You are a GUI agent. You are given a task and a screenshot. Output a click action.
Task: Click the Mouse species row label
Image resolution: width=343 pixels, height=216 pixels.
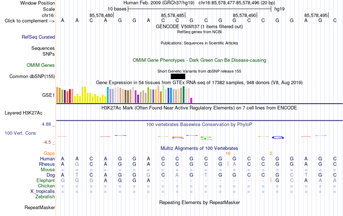pos(48,170)
